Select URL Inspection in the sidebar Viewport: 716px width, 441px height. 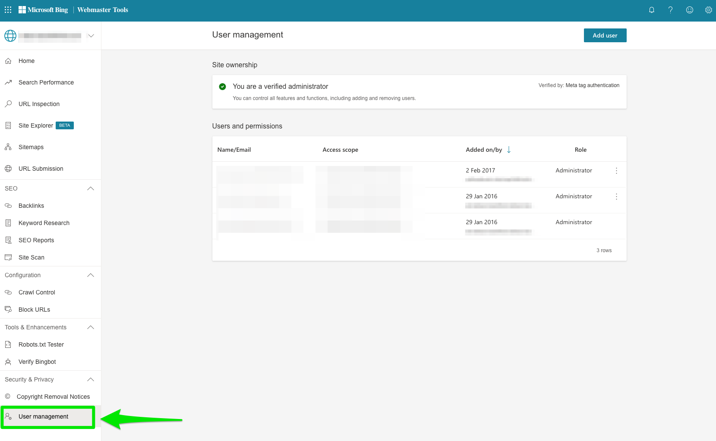tap(39, 104)
